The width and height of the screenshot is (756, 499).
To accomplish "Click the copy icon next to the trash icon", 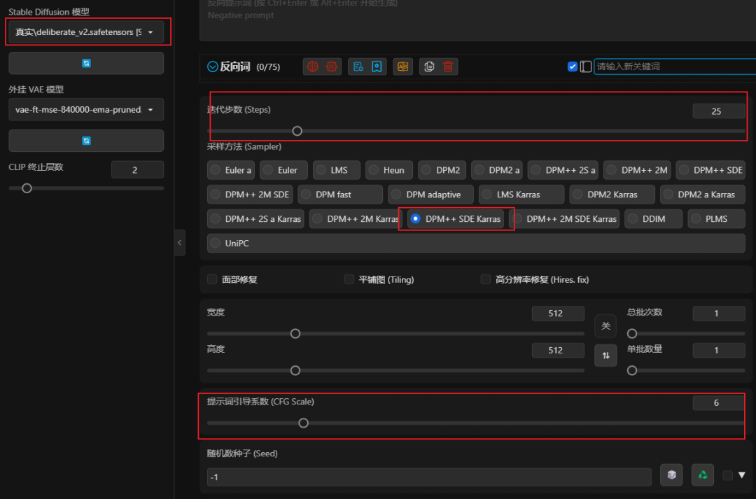I will pyautogui.click(x=429, y=66).
